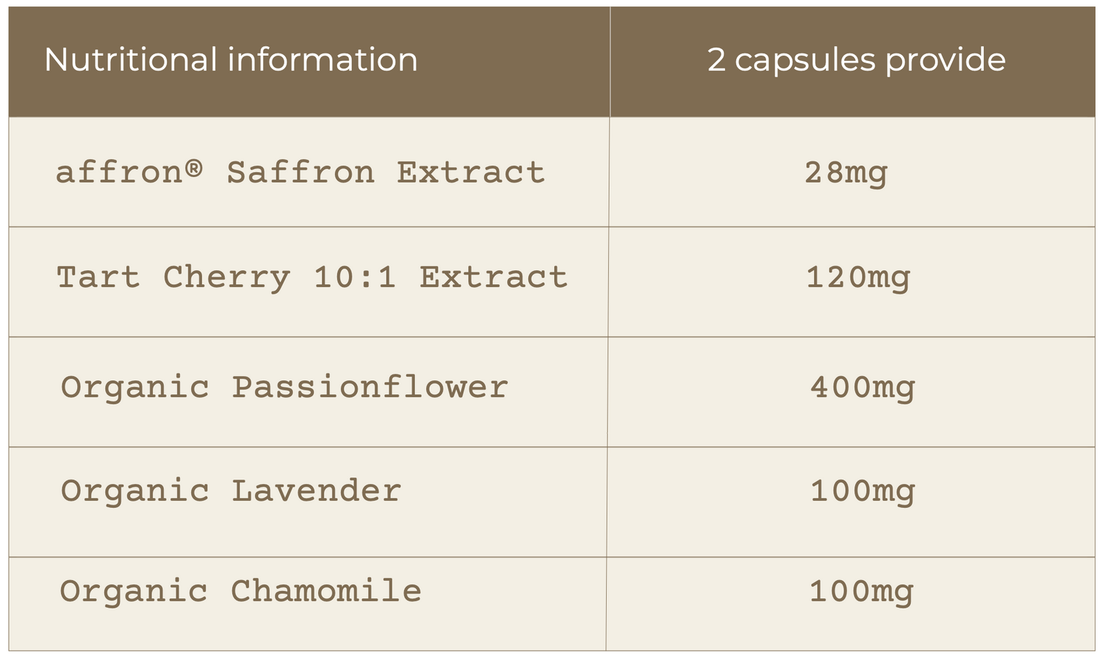
Task: Select the affron Saffron Extract row label
Action: click(300, 173)
